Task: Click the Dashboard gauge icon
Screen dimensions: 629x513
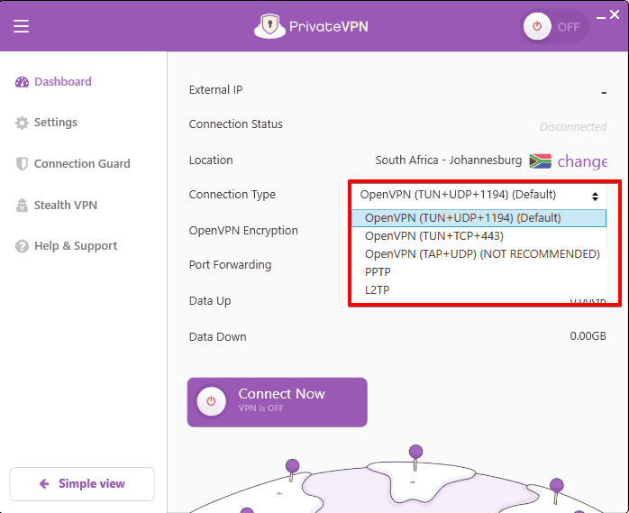Action: [23, 82]
